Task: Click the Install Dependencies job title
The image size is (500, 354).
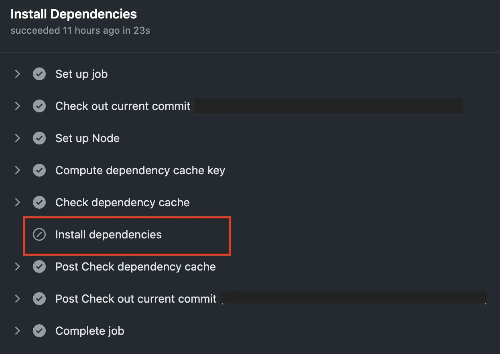Action: coord(73,14)
